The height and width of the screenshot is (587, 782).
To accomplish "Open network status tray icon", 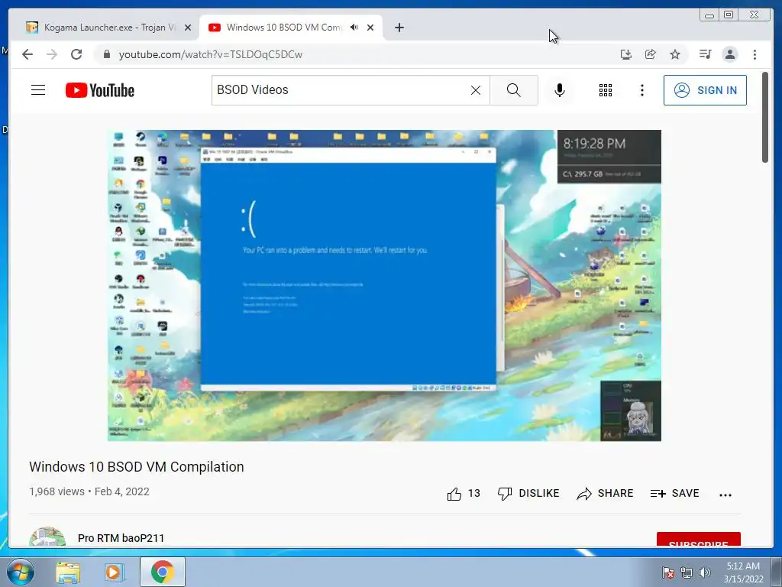I will pos(687,572).
